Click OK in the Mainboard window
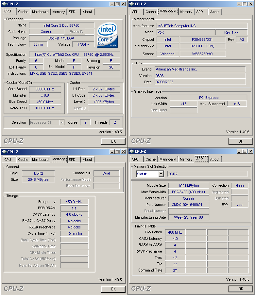 [241, 141]
